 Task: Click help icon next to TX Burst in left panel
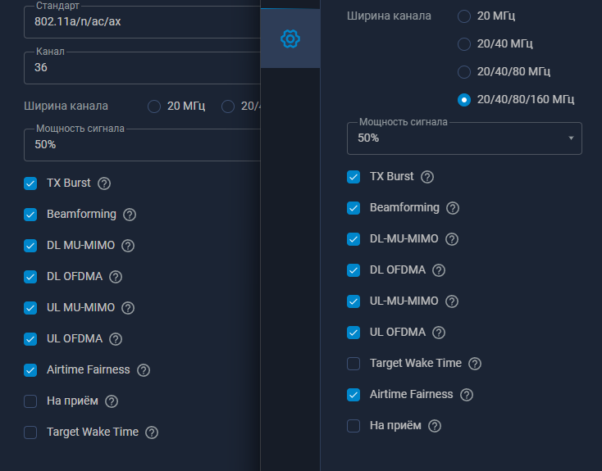click(104, 183)
